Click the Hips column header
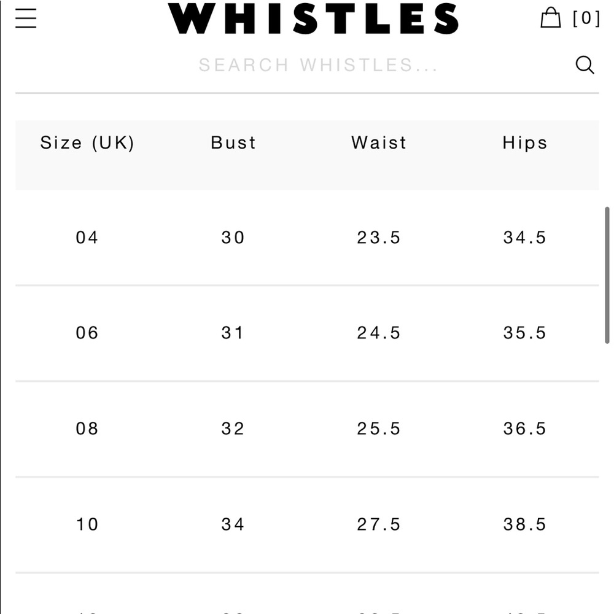 pos(525,143)
